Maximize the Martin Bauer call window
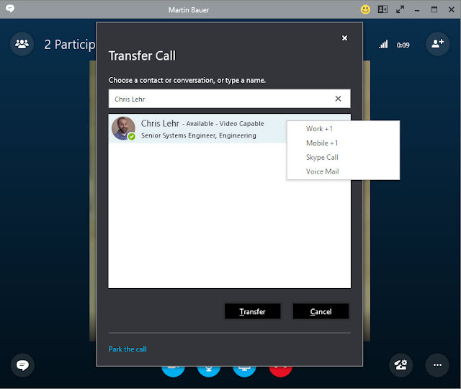This screenshot has height=389, width=461. (x=434, y=9)
